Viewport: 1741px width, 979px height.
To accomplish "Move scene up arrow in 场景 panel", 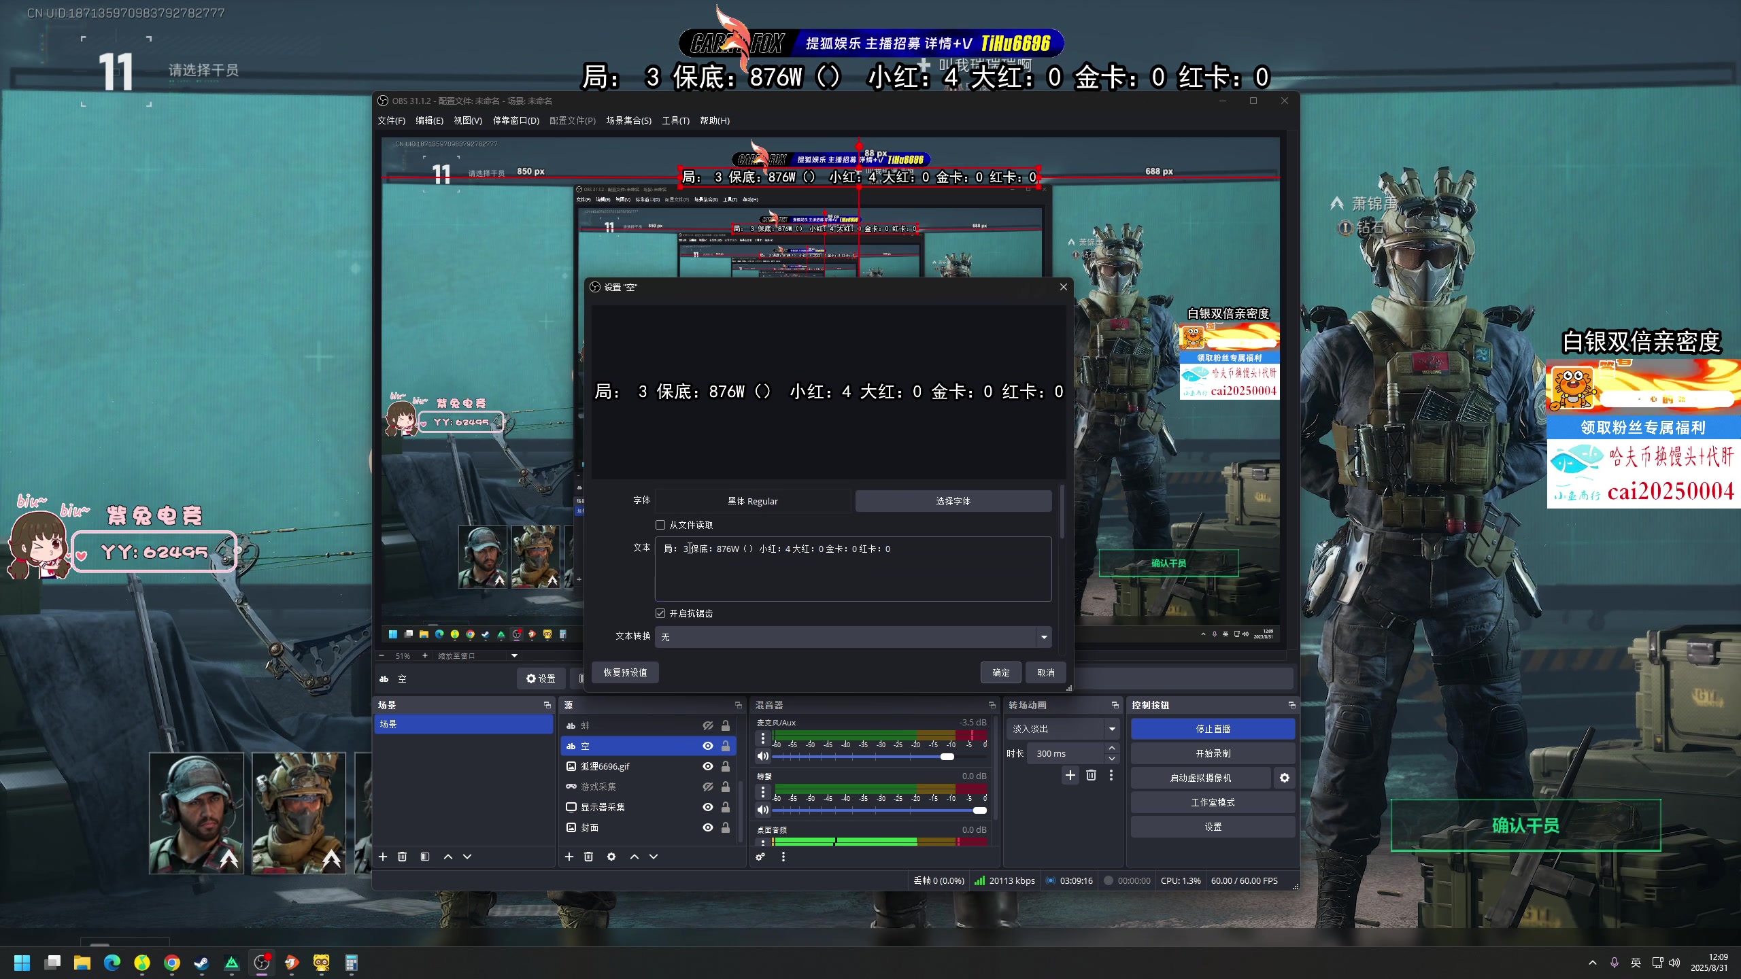I will coord(448,857).
